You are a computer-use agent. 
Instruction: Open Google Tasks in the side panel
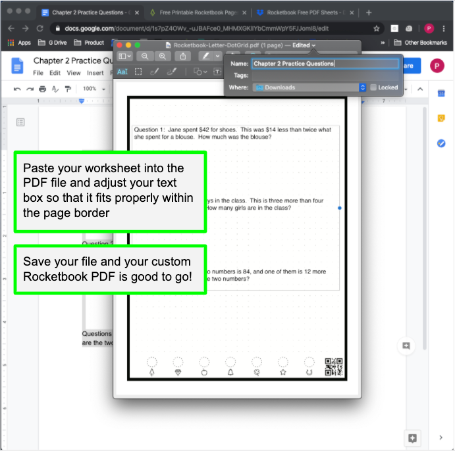tap(441, 143)
